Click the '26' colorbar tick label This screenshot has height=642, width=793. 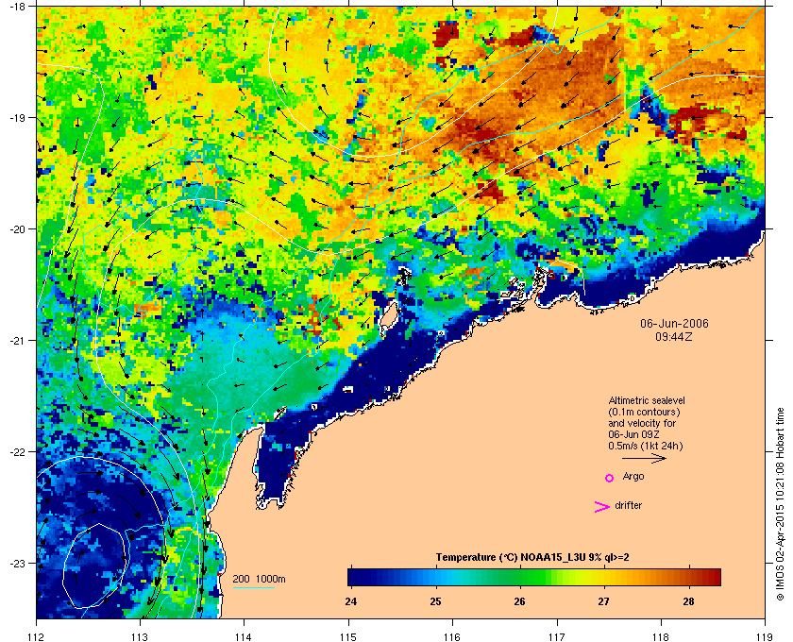(x=519, y=601)
